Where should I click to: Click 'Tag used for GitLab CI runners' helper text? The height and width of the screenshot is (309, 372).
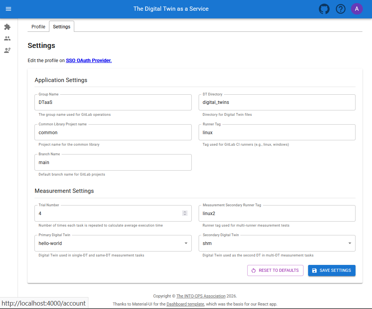pos(246,145)
